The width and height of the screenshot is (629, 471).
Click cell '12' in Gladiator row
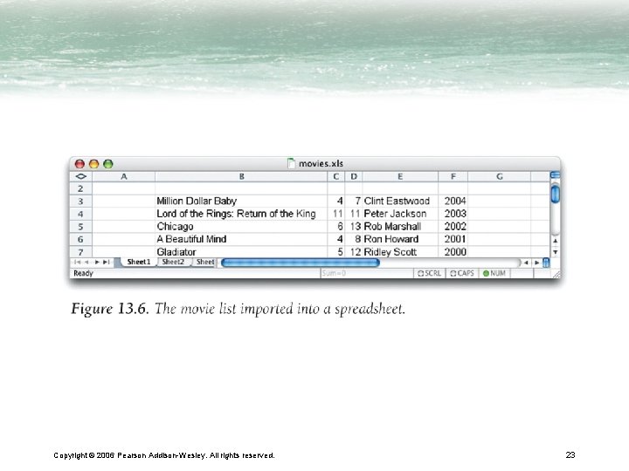pos(354,252)
